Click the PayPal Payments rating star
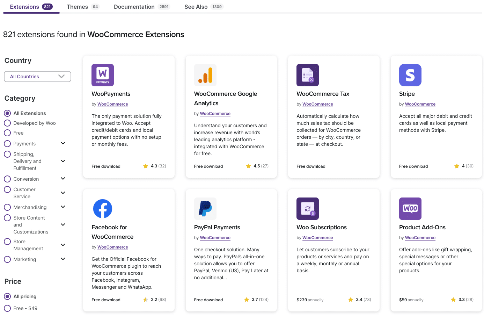The image size is (484, 316). pyautogui.click(x=247, y=300)
